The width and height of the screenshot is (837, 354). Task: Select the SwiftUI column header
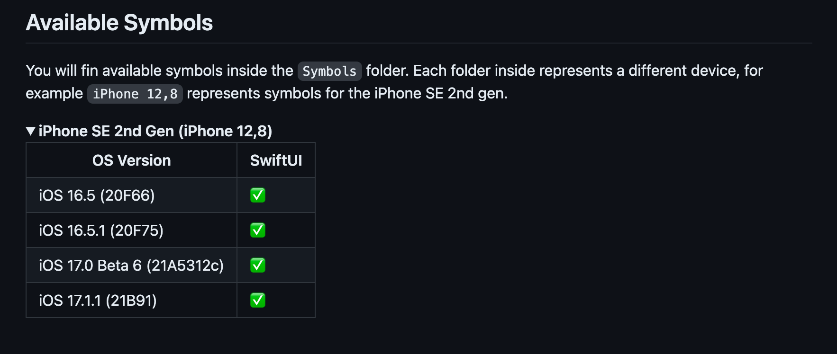276,160
